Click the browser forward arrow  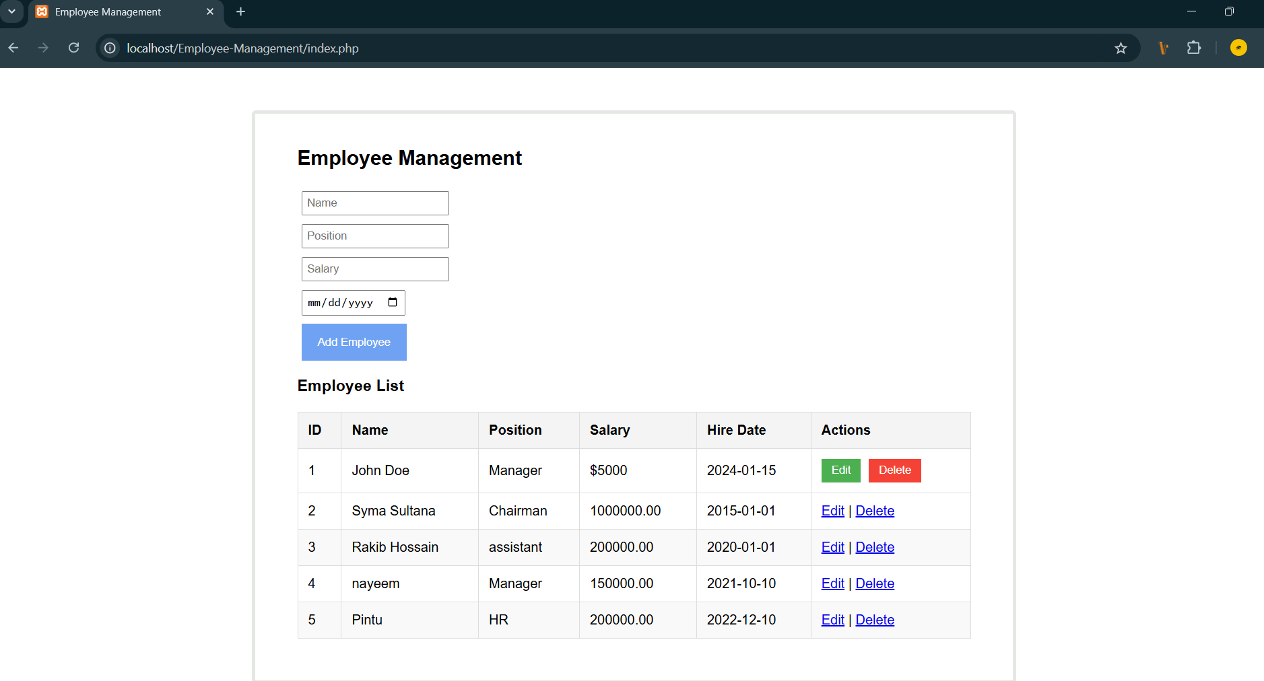(x=43, y=48)
